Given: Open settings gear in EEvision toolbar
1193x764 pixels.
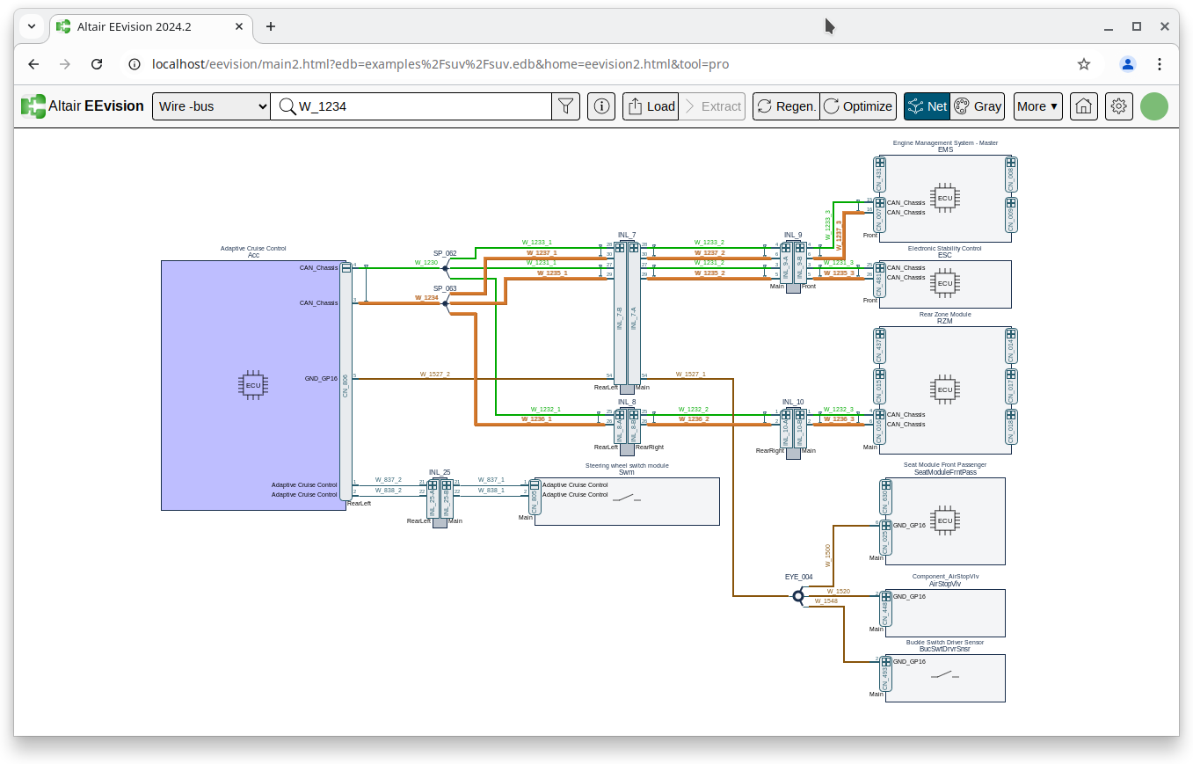Looking at the screenshot, I should coord(1118,106).
